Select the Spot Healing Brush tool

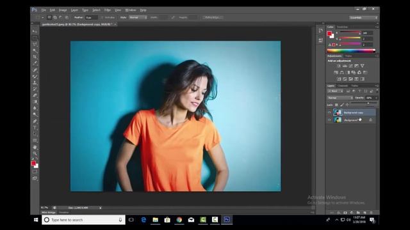[35, 70]
